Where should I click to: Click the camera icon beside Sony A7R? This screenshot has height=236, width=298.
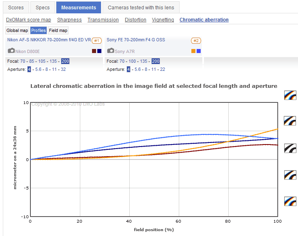point(110,51)
